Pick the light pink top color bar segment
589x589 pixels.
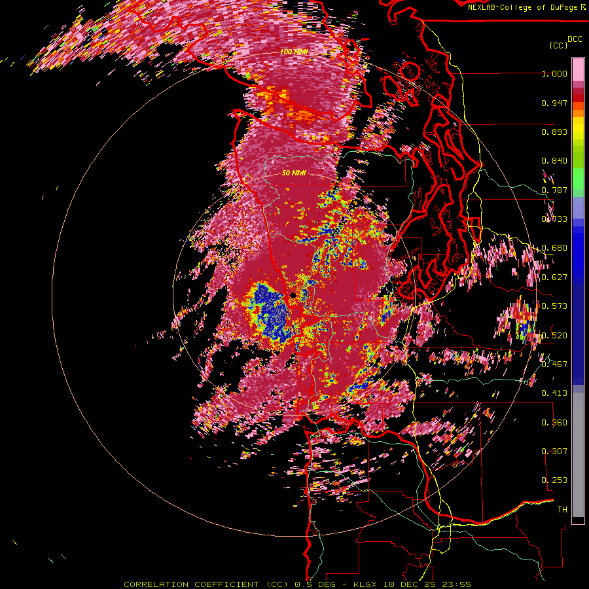tap(578, 69)
